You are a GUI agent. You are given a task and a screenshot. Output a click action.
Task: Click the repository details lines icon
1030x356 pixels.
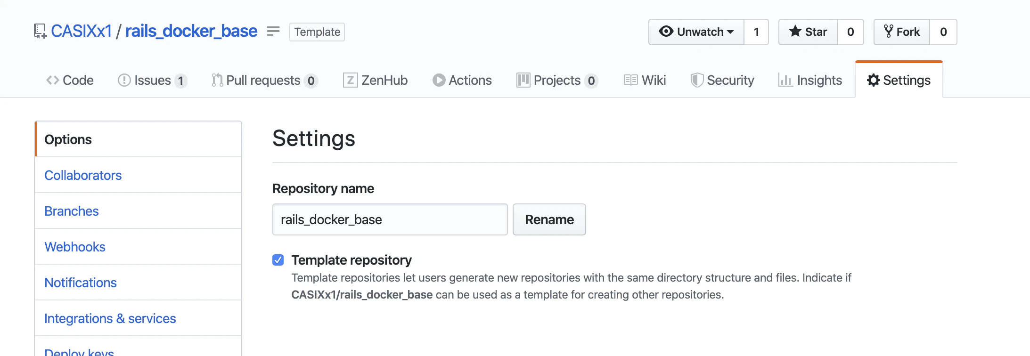point(273,31)
